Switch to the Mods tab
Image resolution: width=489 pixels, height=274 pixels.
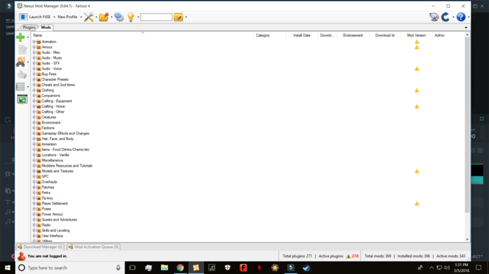click(x=46, y=27)
